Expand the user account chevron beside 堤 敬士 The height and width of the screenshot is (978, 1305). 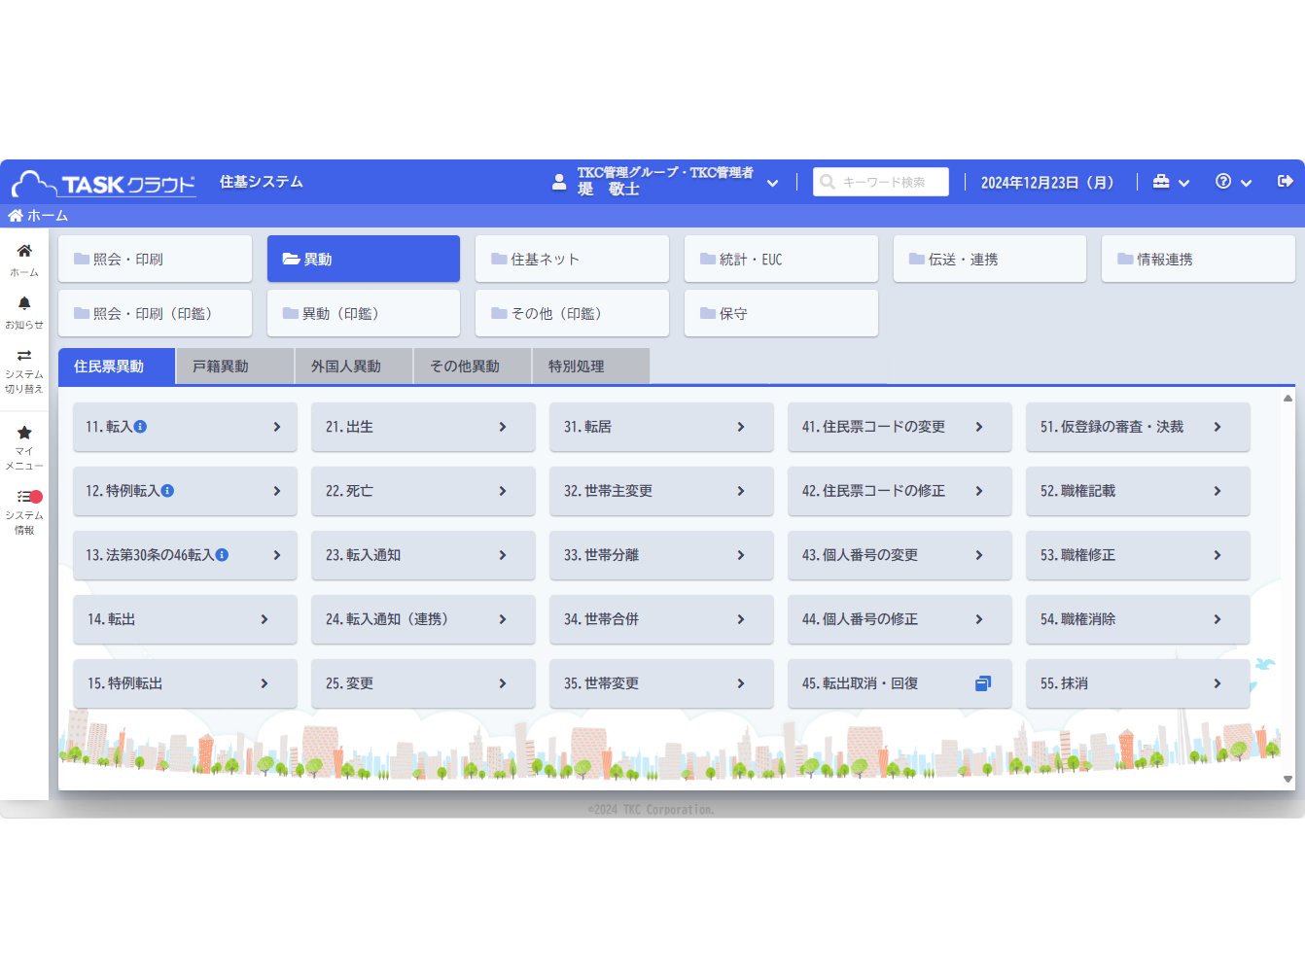772,183
